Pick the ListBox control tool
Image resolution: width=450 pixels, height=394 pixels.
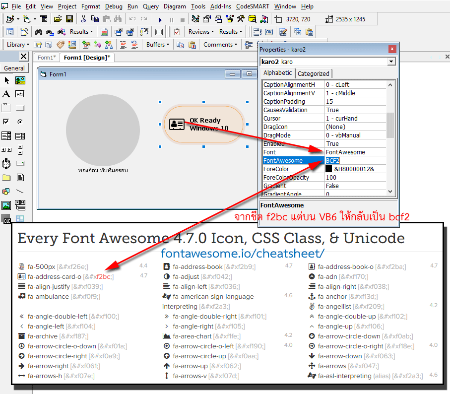(x=20, y=136)
